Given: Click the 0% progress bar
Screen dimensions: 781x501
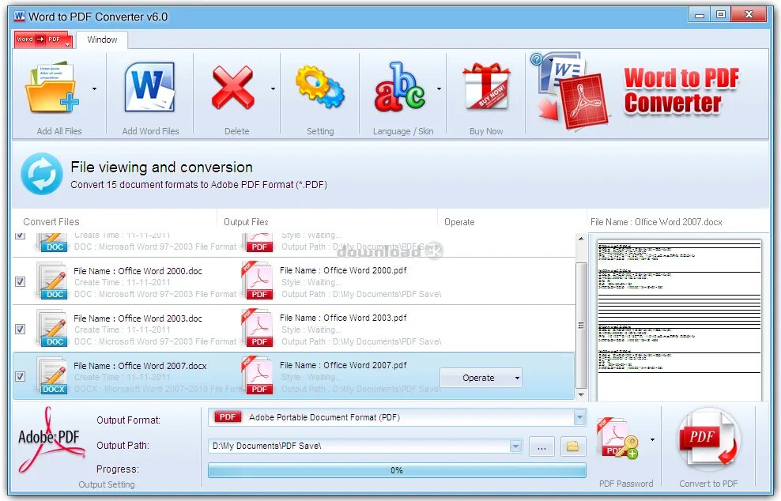Looking at the screenshot, I should [x=397, y=470].
